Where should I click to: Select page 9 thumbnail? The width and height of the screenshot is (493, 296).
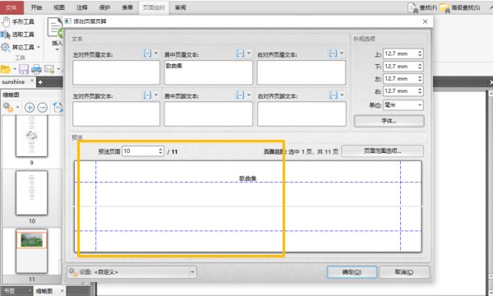coord(31,136)
